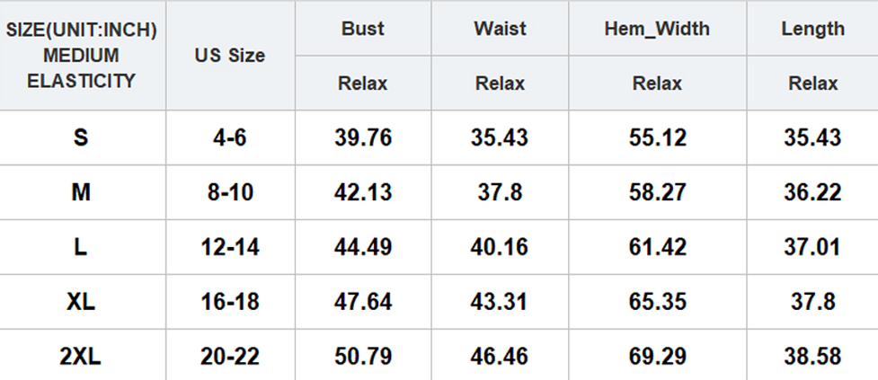Screen dimensions: 878x380
Task: Select the size M row label
Action: coord(82,192)
